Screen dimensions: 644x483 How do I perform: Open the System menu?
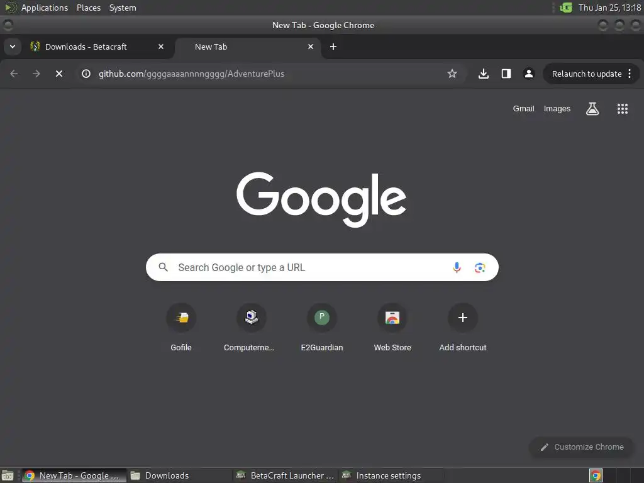point(123,8)
